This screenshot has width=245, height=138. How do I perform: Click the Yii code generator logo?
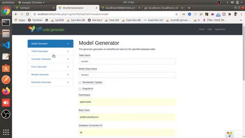coord(46,29)
